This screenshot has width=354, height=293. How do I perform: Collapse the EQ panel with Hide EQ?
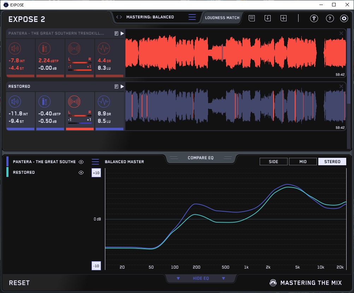coord(201,278)
